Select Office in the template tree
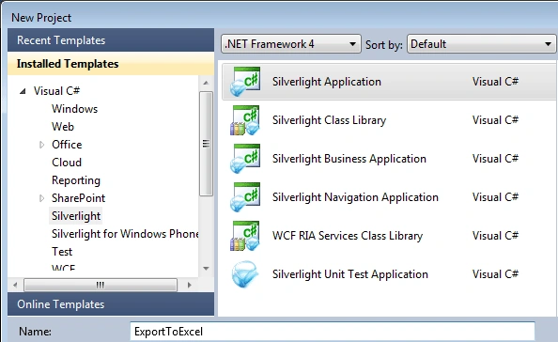558x342 pixels. pyautogui.click(x=67, y=145)
